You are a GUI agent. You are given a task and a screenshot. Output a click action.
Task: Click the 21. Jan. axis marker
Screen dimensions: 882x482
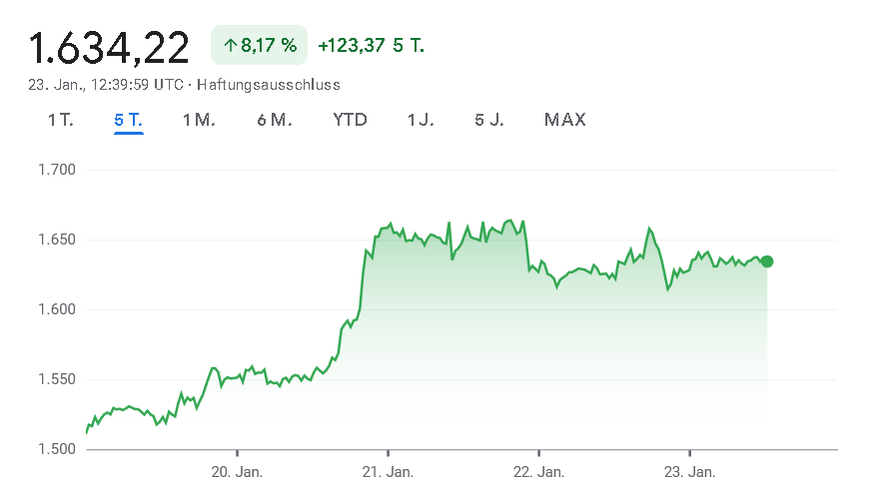(388, 472)
